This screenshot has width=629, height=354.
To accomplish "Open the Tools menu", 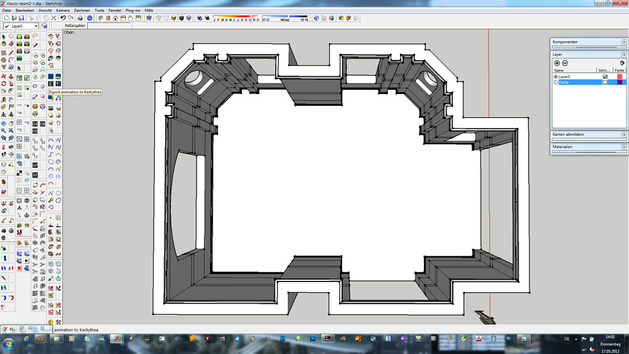I will (99, 10).
